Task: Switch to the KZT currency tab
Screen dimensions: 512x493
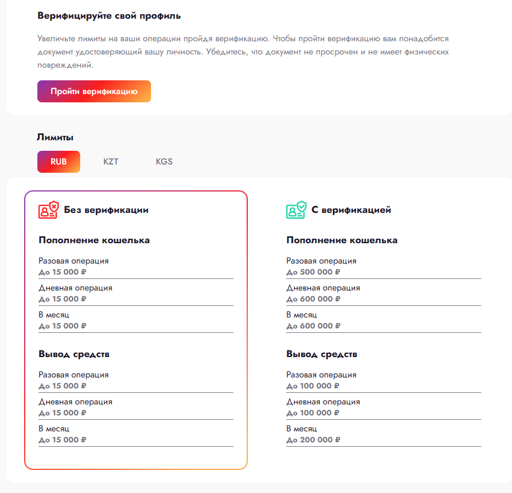Action: [111, 162]
